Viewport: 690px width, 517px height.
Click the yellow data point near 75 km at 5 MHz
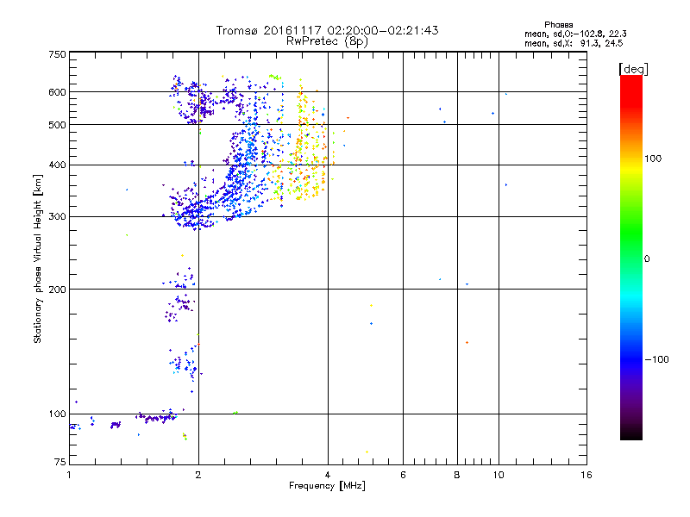pyautogui.click(x=367, y=452)
